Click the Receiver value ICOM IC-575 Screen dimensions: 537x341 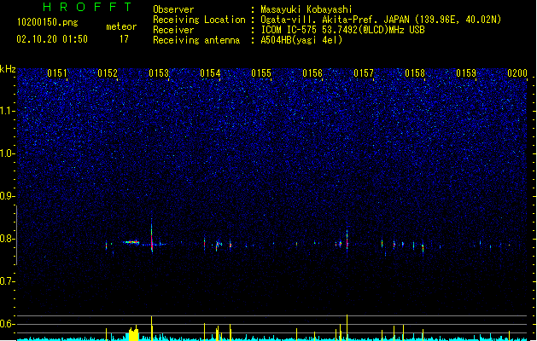coord(289,30)
